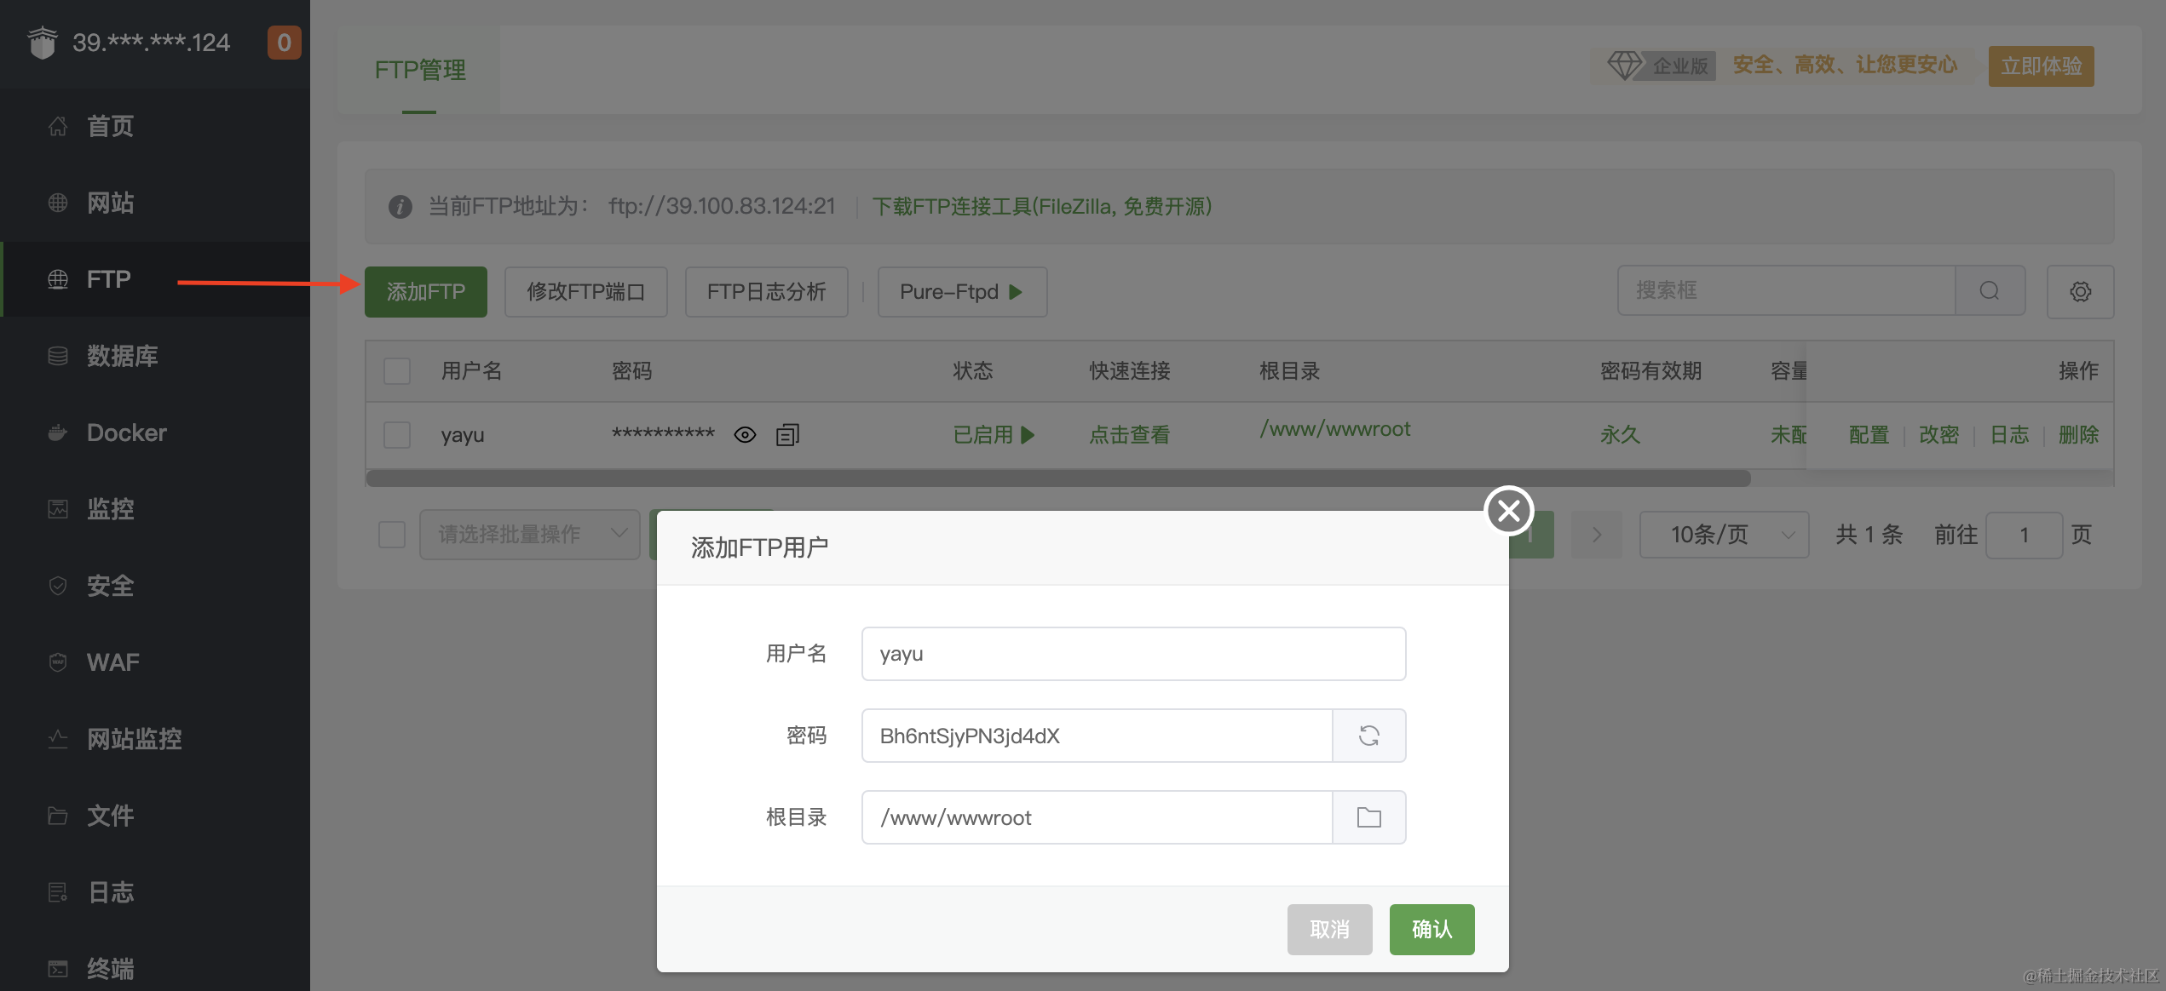This screenshot has width=2166, height=991.
Task: Check the checkbox on yayu's row
Action: [395, 434]
